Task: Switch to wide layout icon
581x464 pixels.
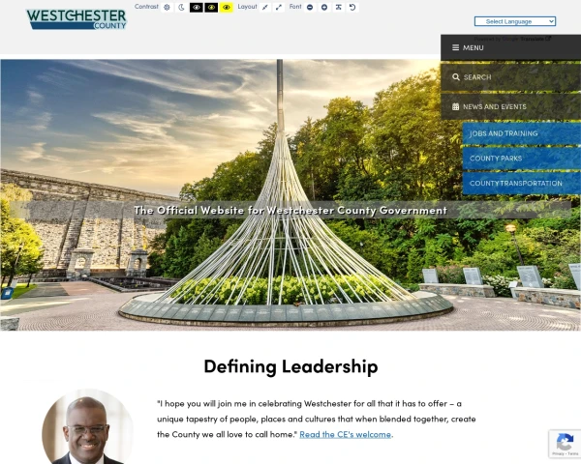Action: [279, 8]
